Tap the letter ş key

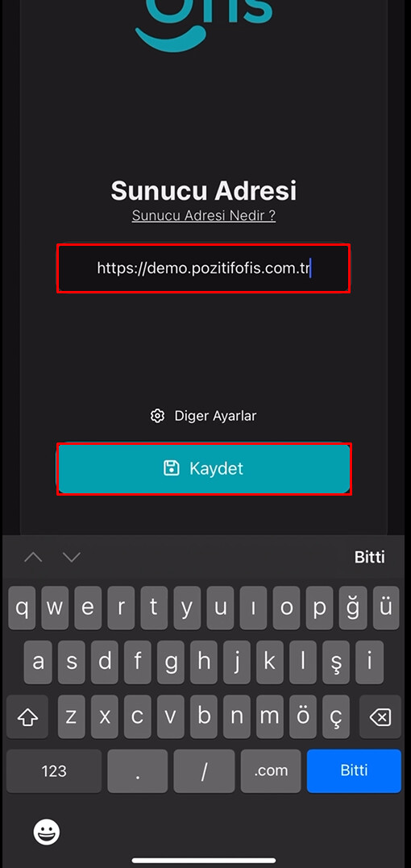click(x=336, y=662)
